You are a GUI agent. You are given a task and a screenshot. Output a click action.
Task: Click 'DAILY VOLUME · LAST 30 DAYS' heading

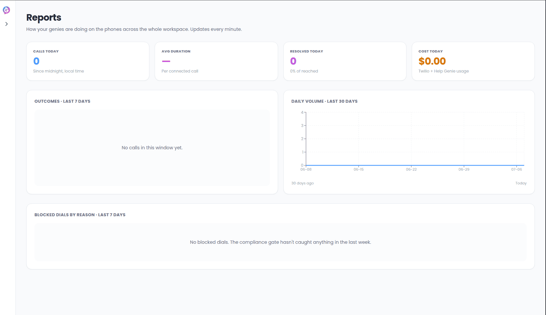[x=324, y=101]
